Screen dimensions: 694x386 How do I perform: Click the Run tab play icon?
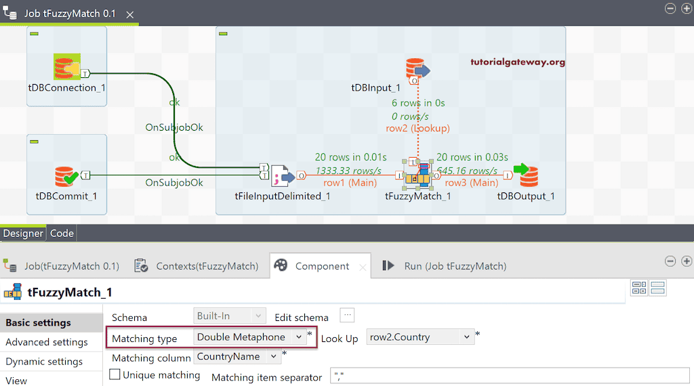tap(388, 265)
